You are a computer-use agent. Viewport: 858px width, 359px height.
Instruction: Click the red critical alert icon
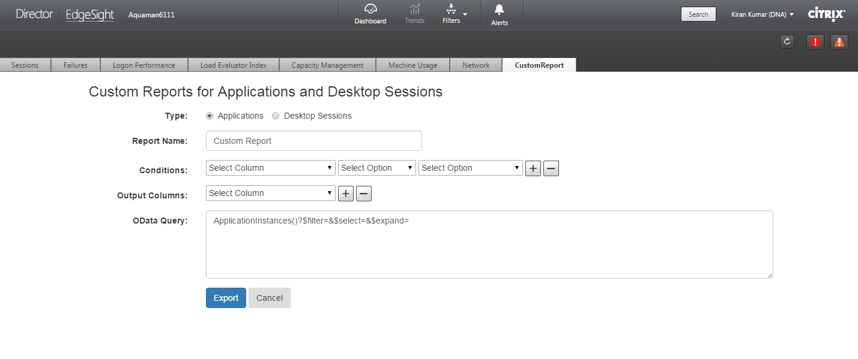[x=815, y=42]
